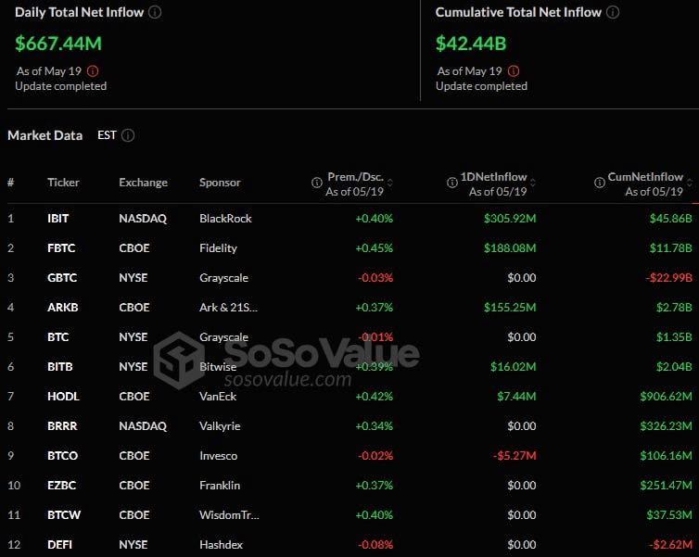Image resolution: width=699 pixels, height=557 pixels.
Task: Click the Hashdex sponsor name
Action: point(222,545)
